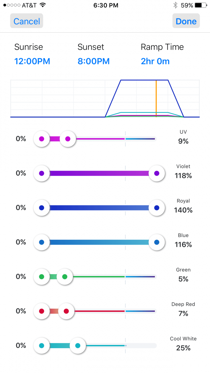Tap the Royal 140% value label
The width and height of the screenshot is (210, 373).
tap(183, 210)
